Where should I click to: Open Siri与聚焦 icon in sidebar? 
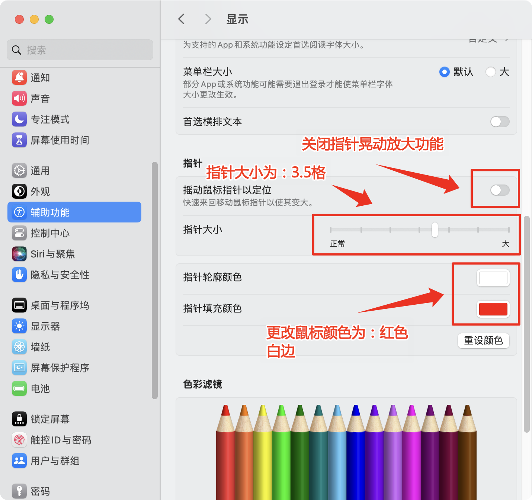19,254
